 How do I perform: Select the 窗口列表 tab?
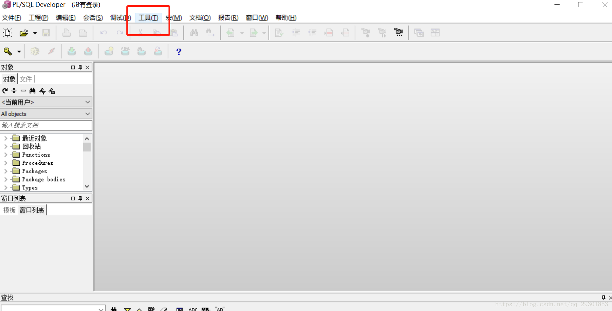coord(32,210)
